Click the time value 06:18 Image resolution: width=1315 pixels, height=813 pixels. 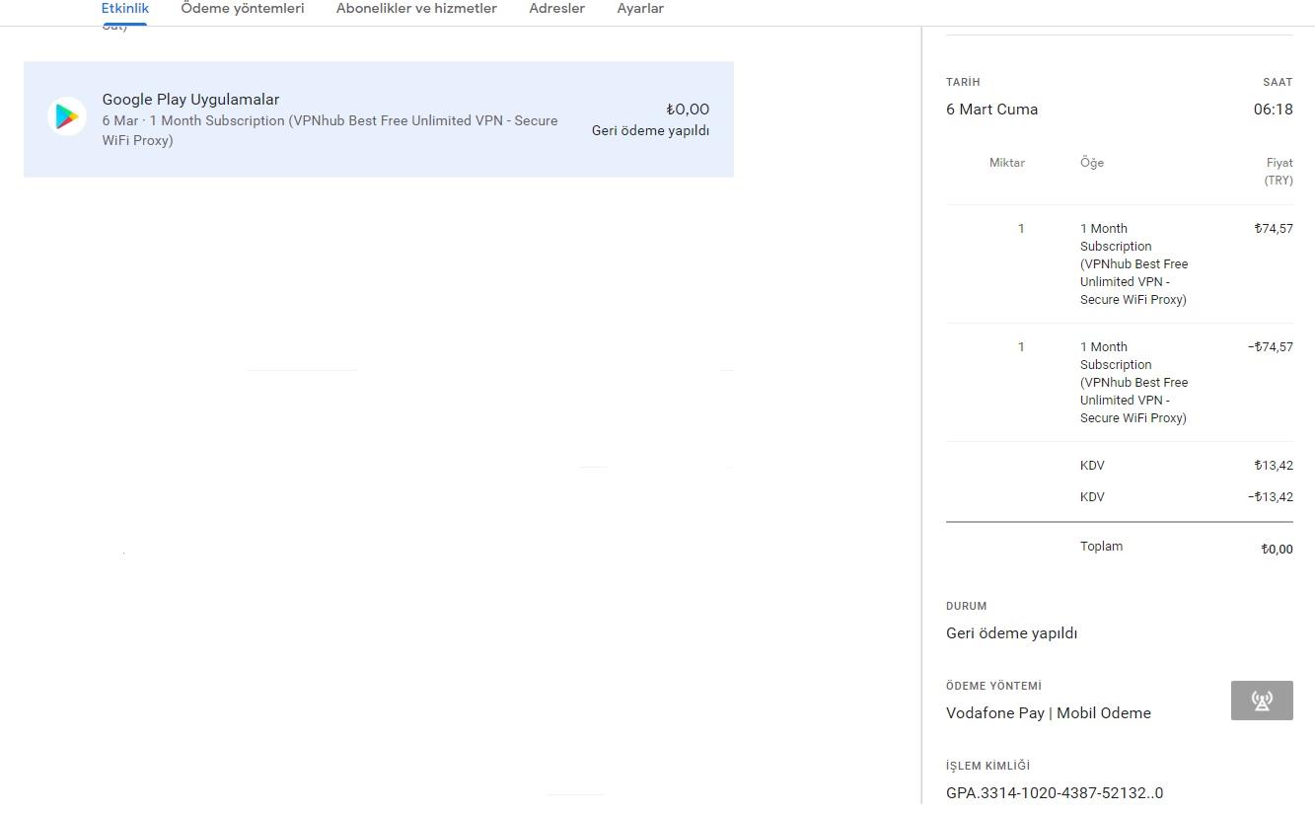click(x=1274, y=110)
